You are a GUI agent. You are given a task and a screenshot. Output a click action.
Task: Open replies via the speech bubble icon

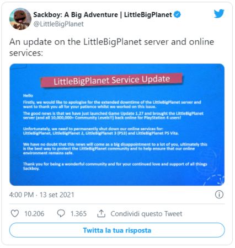(x=61, y=214)
